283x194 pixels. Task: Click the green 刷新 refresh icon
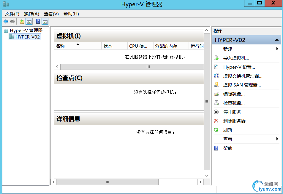point(216,130)
